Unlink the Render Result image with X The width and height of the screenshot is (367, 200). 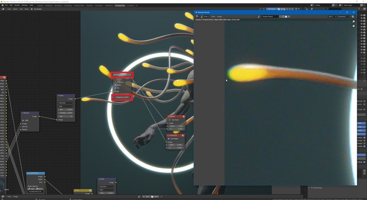[x=289, y=16]
